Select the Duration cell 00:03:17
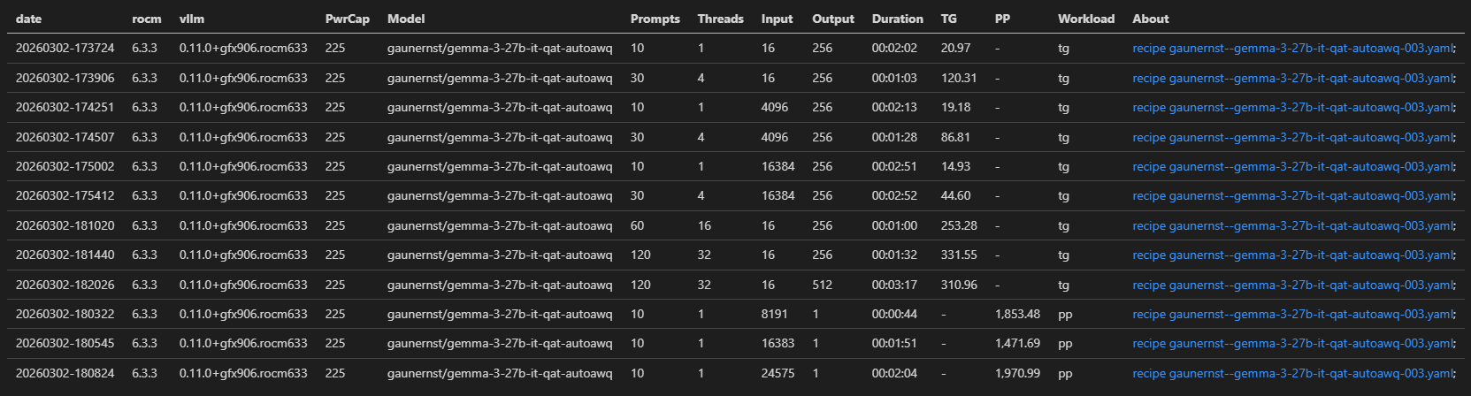Screen dimensions: 1471x396 (894, 285)
